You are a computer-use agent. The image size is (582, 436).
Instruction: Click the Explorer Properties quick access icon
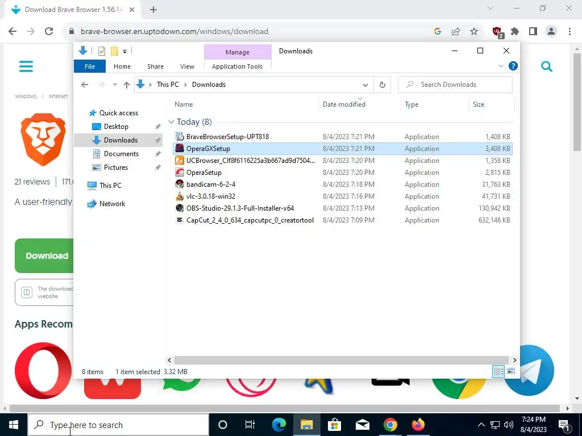101,51
